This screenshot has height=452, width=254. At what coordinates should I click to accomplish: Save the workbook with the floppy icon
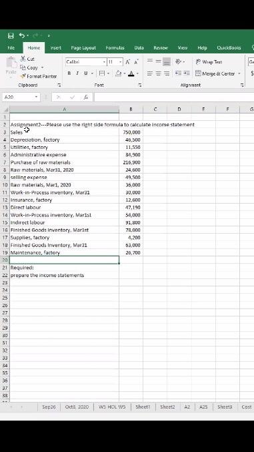[11, 36]
